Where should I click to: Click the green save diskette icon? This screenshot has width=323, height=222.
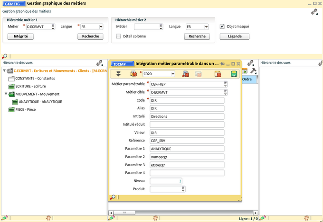pos(234,74)
